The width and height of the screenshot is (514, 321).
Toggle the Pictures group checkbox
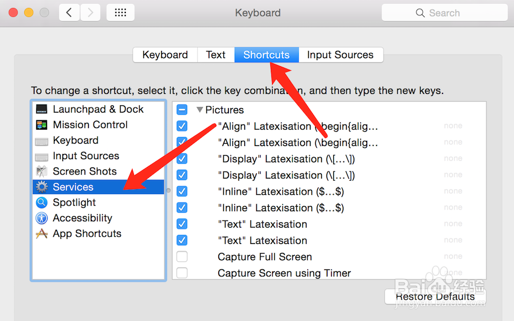pos(182,110)
